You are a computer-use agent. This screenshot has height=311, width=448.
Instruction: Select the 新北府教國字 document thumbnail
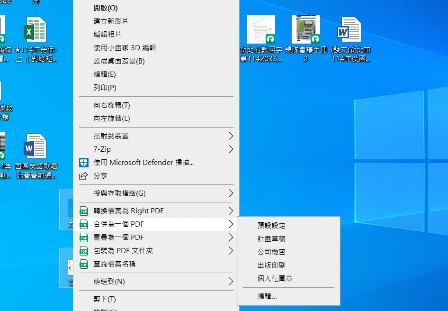click(x=261, y=30)
